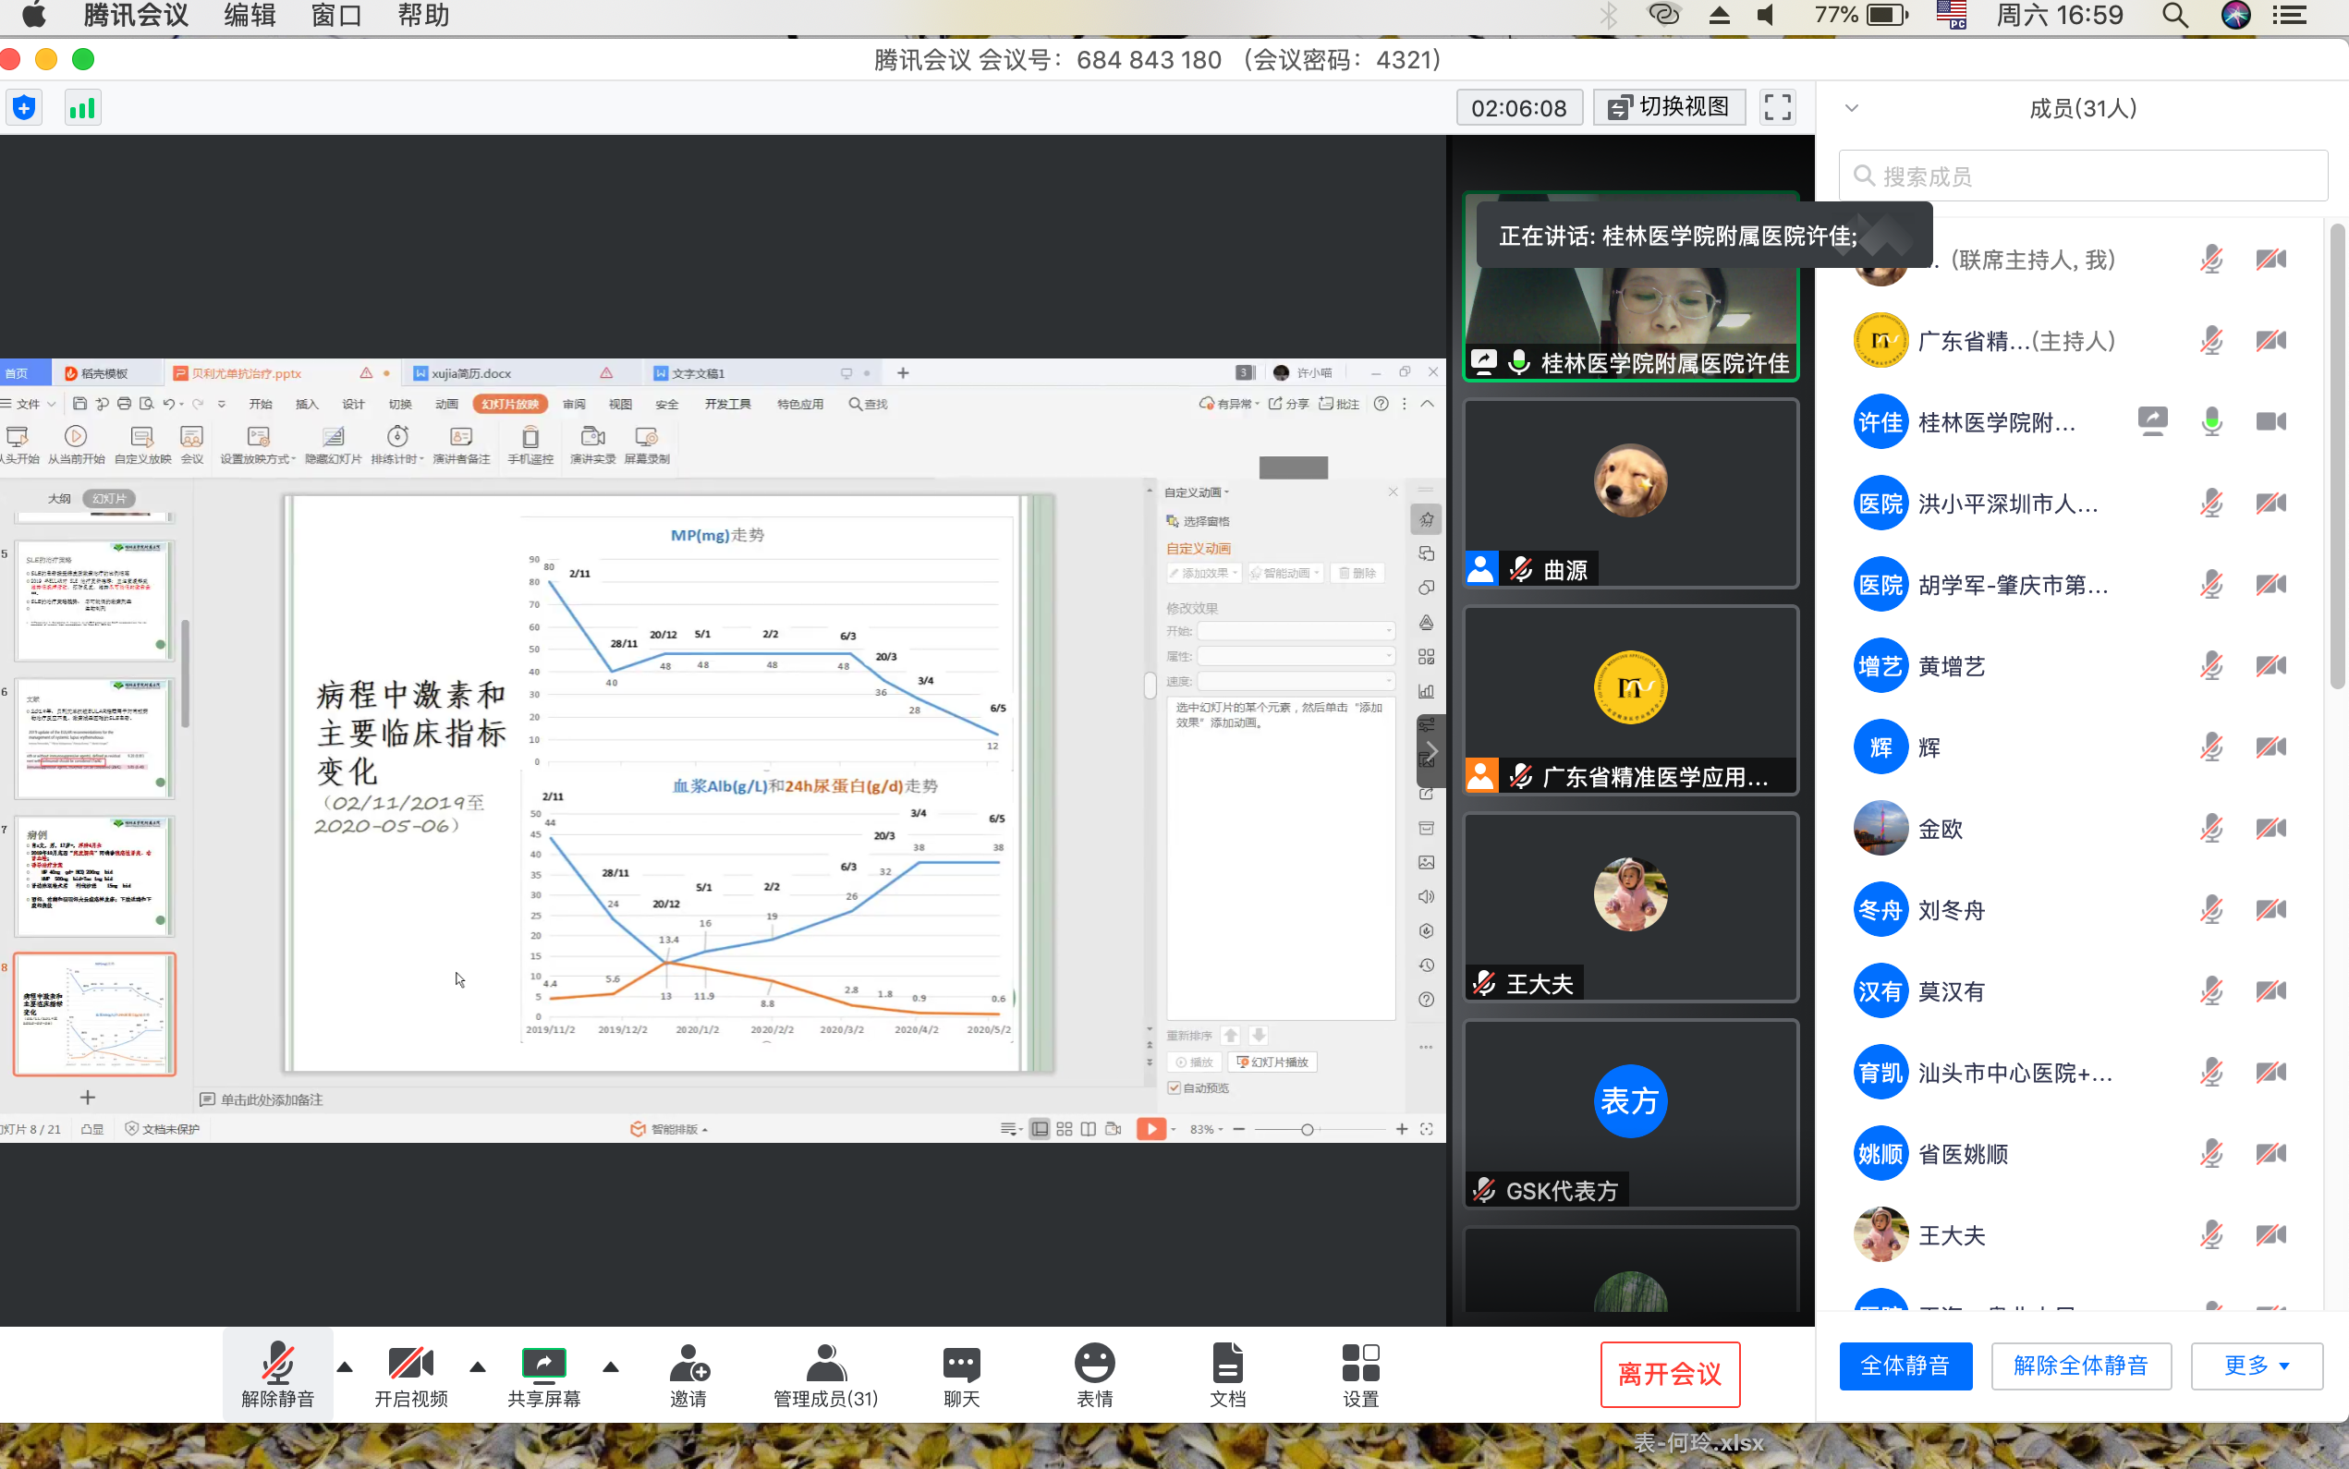Open meeting settings icon
Viewport: 2349px width, 1469px height.
[x=1360, y=1364]
